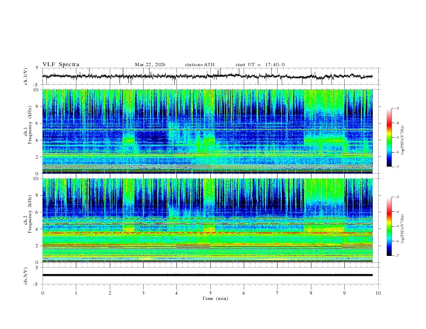Click the ch.1 spectrogram color scale bar
The image size is (426, 329).
tap(389, 138)
